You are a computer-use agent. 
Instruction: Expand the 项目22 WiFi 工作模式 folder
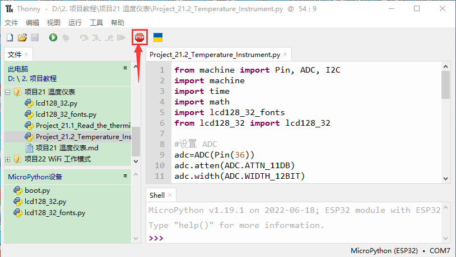(x=8, y=159)
